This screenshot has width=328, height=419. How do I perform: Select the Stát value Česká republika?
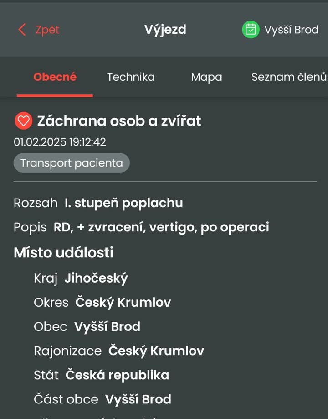[117, 375]
